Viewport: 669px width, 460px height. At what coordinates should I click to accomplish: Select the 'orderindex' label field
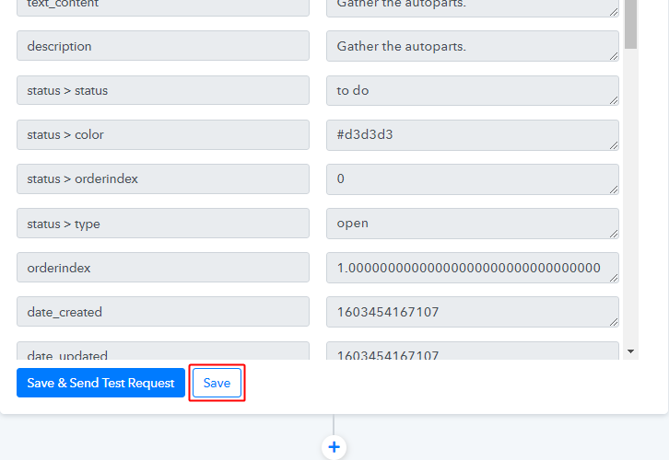[x=163, y=268]
